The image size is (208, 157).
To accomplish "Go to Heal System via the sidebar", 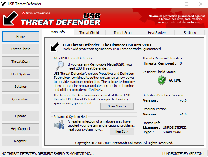I will (x=21, y=74).
